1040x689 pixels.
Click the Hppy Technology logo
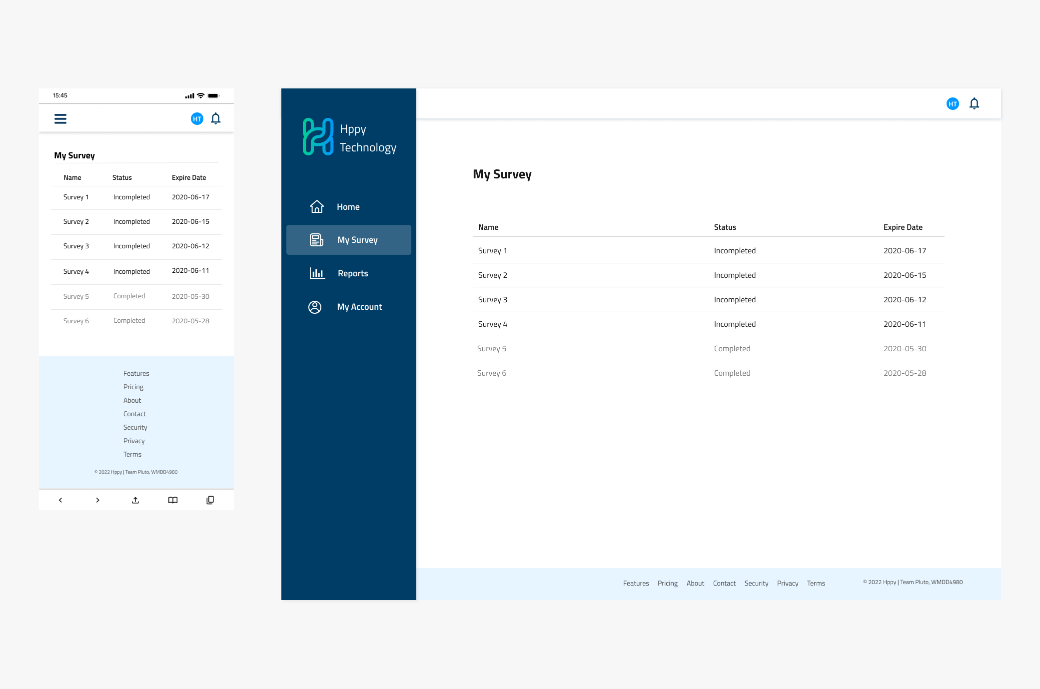click(x=349, y=137)
